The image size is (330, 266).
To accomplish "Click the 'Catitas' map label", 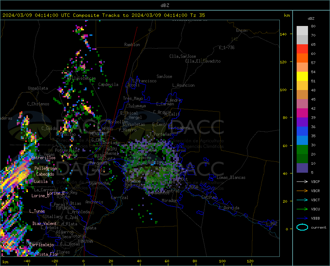I will point(209,197).
